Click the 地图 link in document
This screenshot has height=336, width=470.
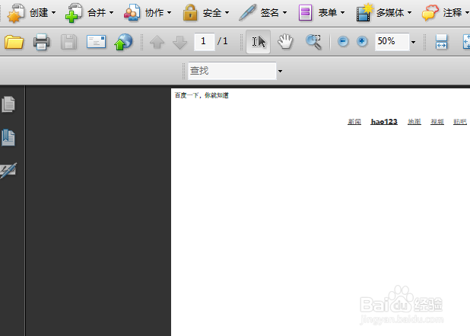pyautogui.click(x=414, y=122)
